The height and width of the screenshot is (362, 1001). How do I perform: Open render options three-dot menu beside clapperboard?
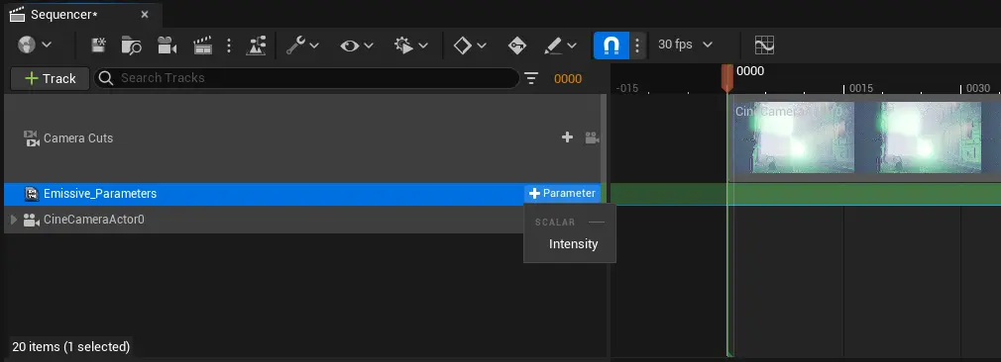pos(229,45)
